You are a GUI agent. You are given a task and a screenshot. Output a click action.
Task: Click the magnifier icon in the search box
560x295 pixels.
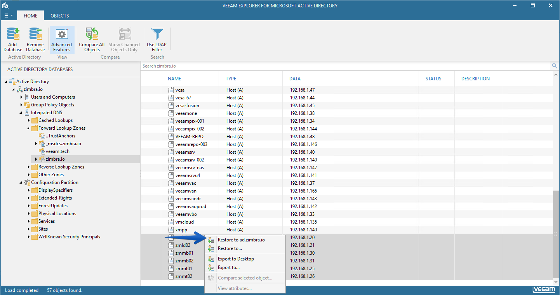click(x=555, y=66)
